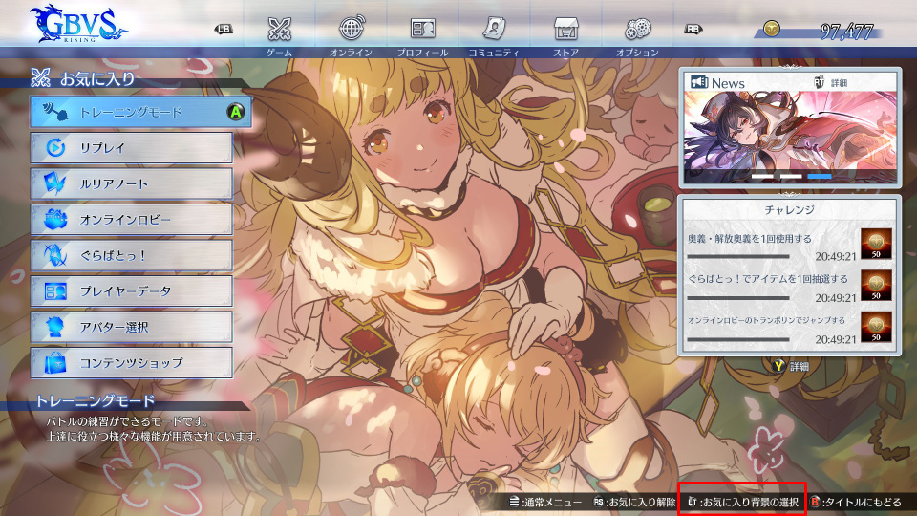This screenshot has width=917, height=516.
Task: Open the プロフィール profile card icon
Action: click(x=422, y=29)
